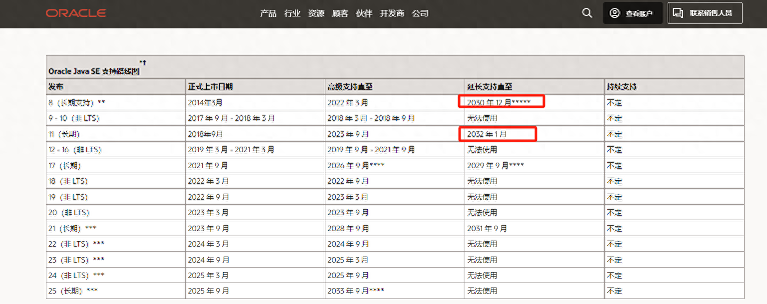Open the 产品 menu
Image resolution: width=767 pixels, height=304 pixels.
click(x=268, y=13)
